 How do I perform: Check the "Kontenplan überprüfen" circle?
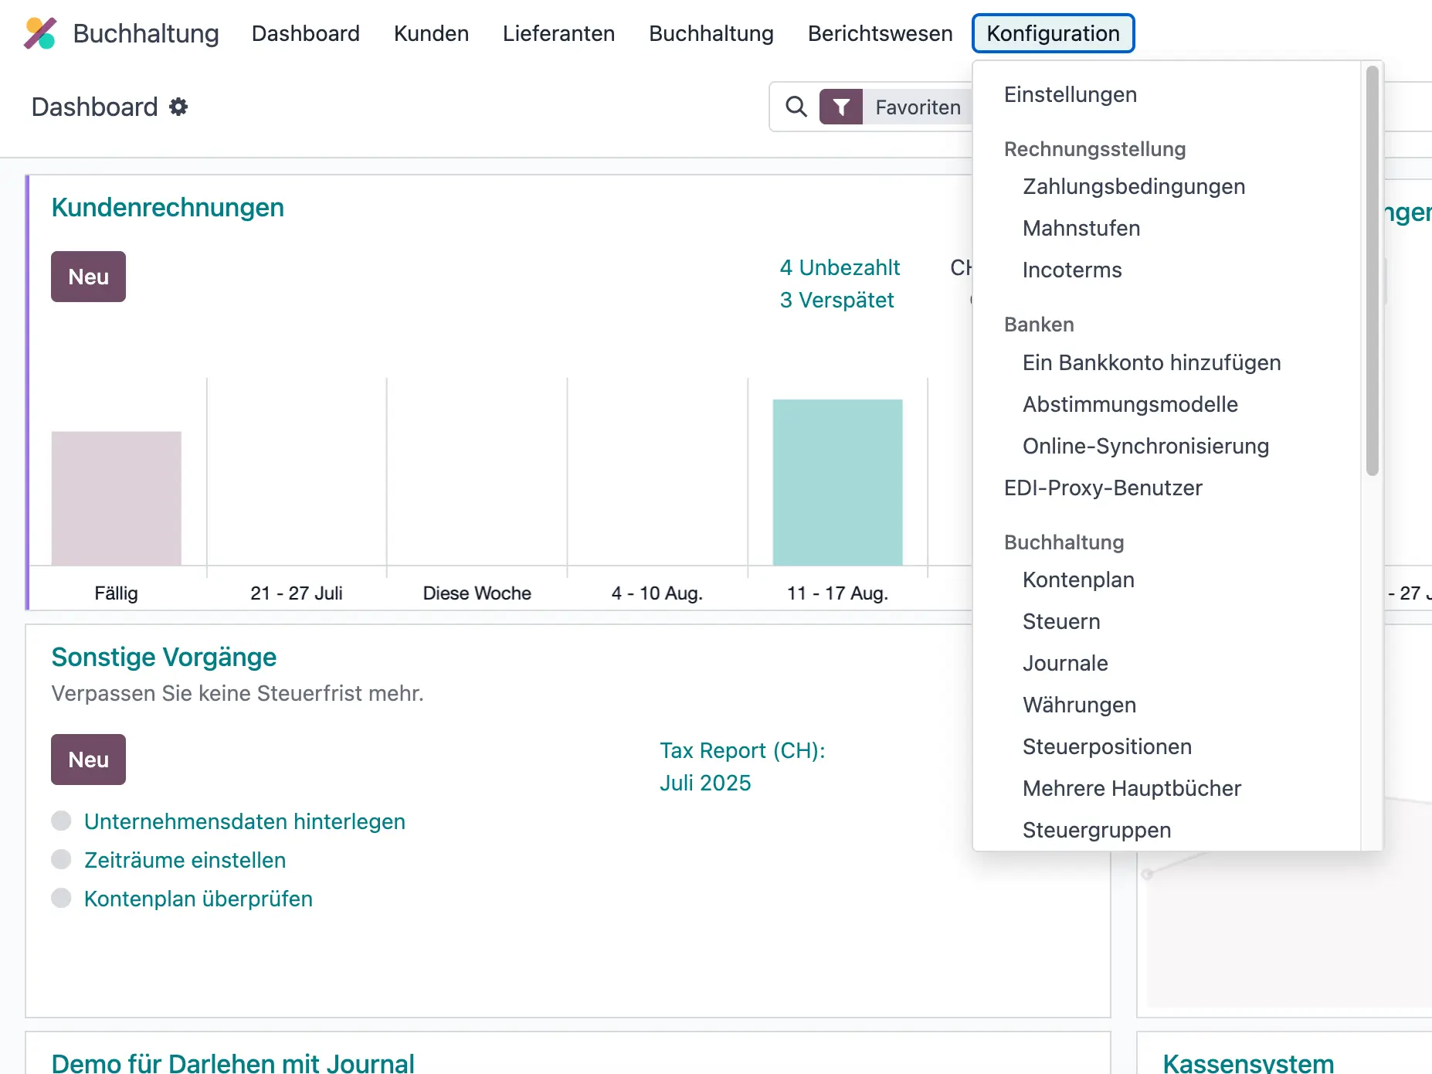[62, 898]
